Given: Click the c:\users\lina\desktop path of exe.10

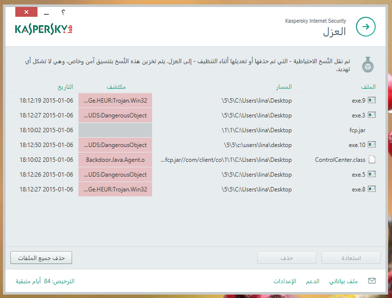Looking at the screenshot, I should coord(258,145).
